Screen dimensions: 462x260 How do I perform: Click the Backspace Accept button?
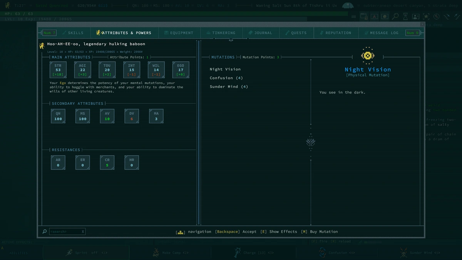pos(235,231)
